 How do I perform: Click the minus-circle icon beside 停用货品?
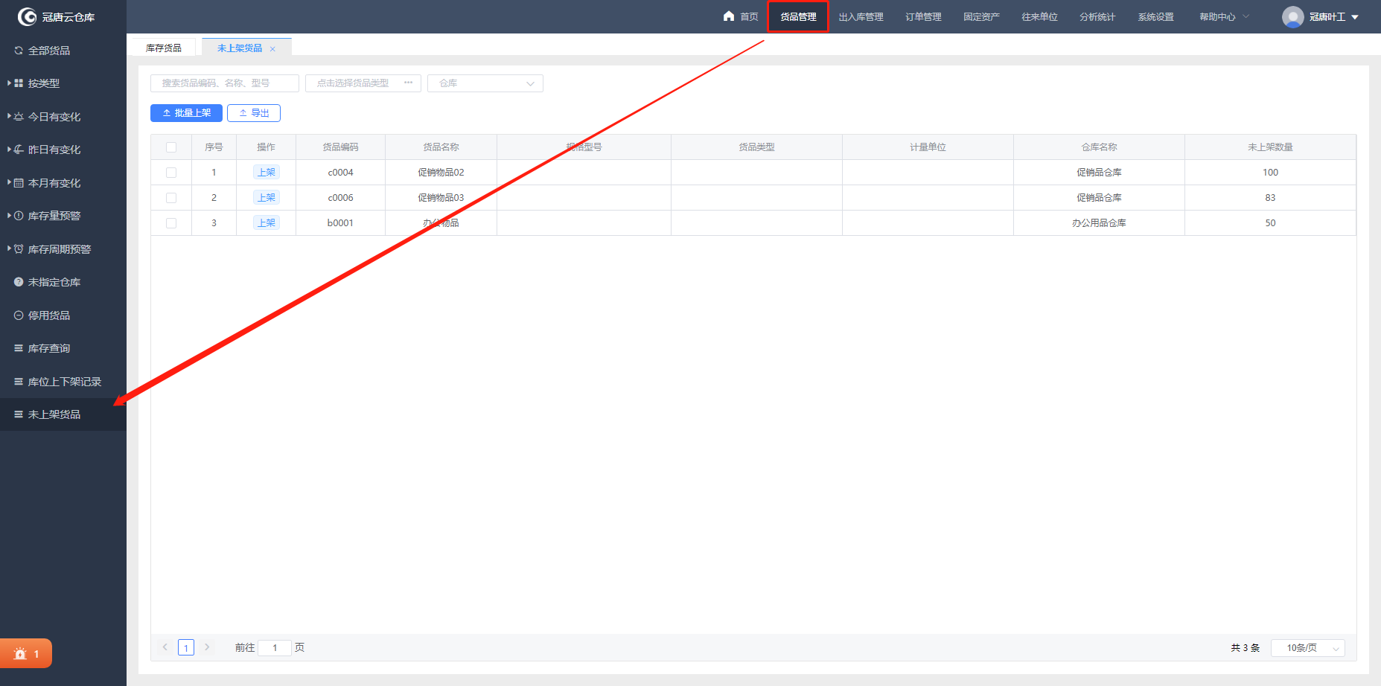pos(19,315)
